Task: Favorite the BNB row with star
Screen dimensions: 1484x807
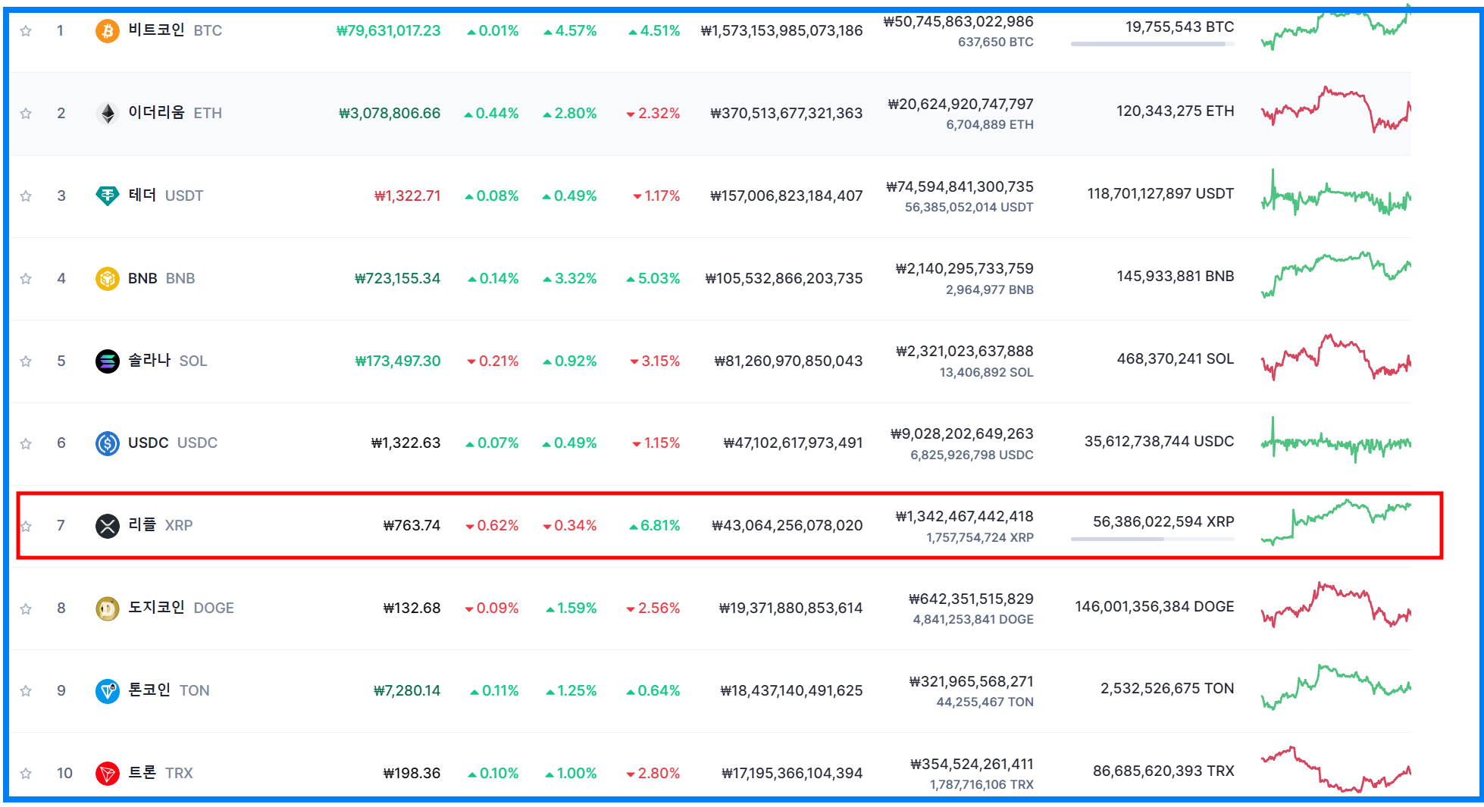Action: tap(26, 279)
